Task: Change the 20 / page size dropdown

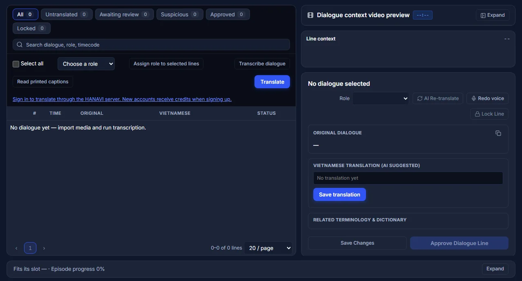Action: (x=268, y=248)
